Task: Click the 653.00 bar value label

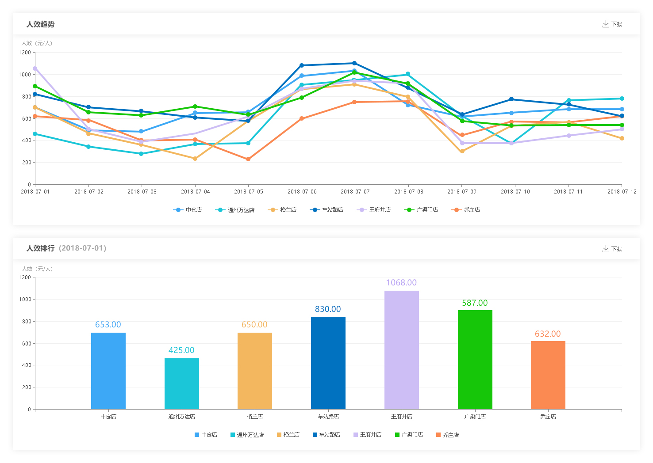Action: (108, 325)
